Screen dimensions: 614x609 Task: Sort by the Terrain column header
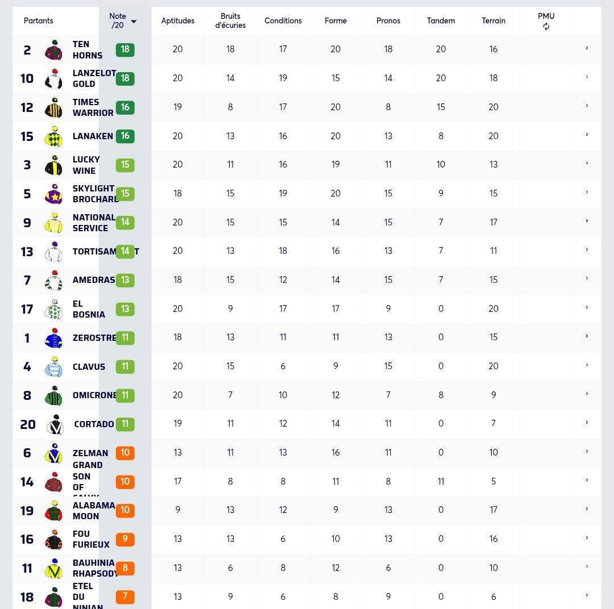[493, 21]
